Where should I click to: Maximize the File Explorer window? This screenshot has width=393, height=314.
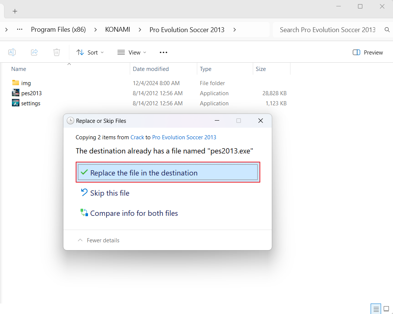(x=360, y=6)
